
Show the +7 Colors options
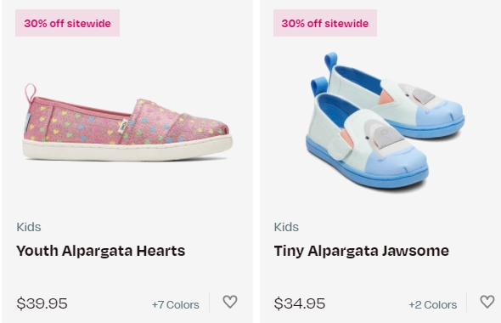(x=176, y=305)
